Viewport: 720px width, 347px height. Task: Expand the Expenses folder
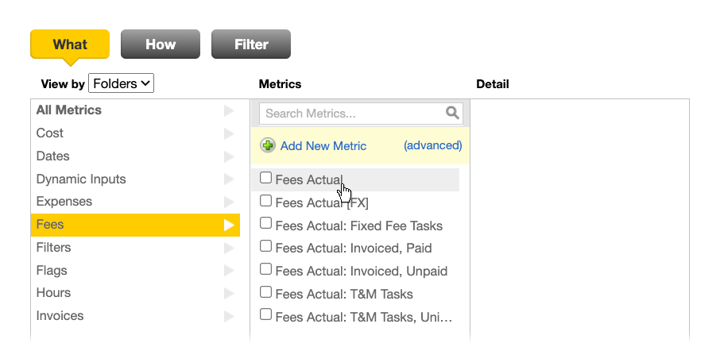click(x=135, y=202)
